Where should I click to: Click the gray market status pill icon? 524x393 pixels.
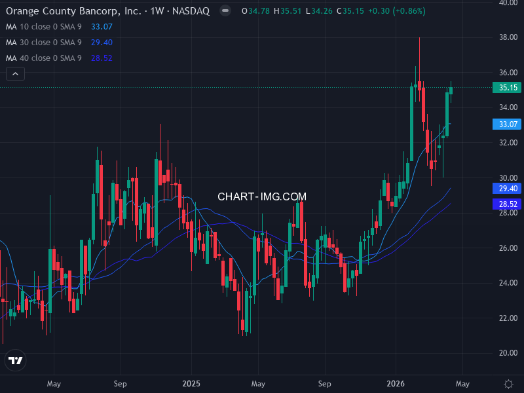click(225, 11)
